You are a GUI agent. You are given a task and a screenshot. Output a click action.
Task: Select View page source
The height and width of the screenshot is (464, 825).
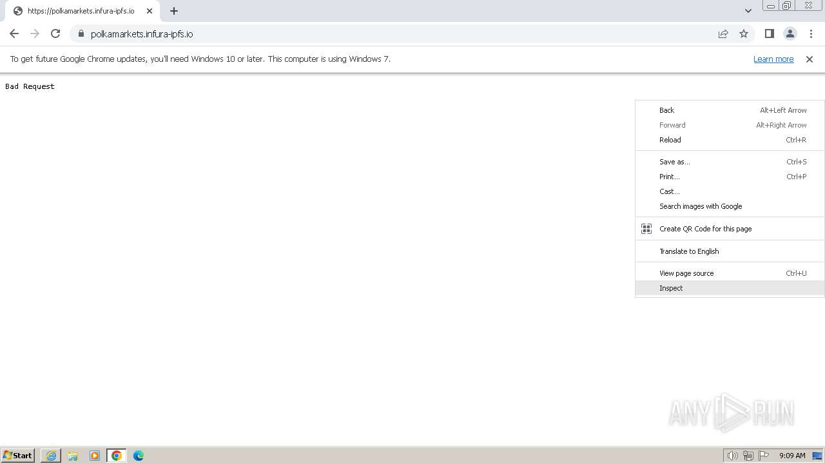[x=730, y=273]
